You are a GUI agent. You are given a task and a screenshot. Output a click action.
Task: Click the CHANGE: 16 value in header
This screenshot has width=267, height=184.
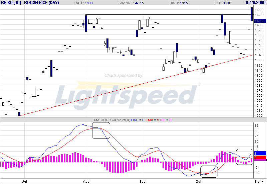[x=131, y=3]
